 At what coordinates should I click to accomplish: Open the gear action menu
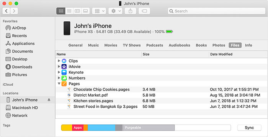coord(115,11)
